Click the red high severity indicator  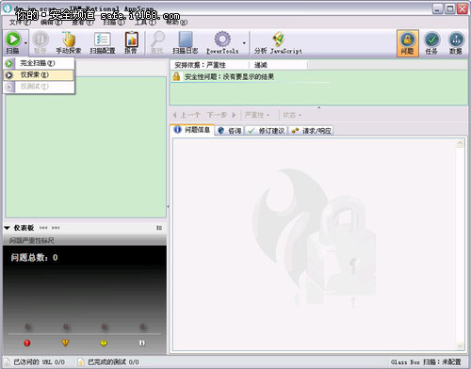[27, 343]
